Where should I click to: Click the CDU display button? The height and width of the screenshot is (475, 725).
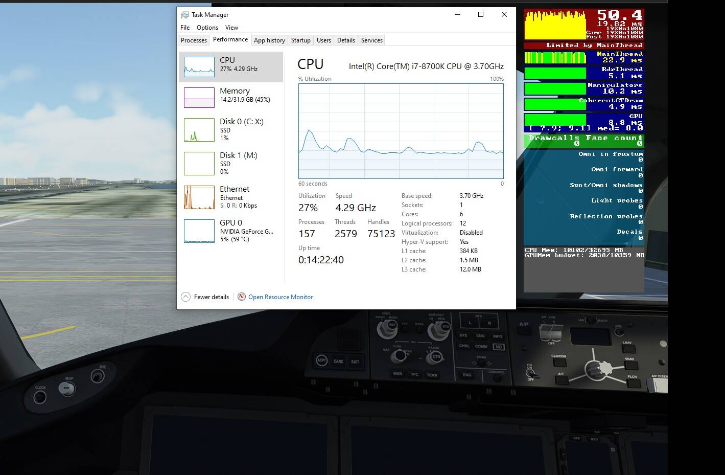pos(480,336)
